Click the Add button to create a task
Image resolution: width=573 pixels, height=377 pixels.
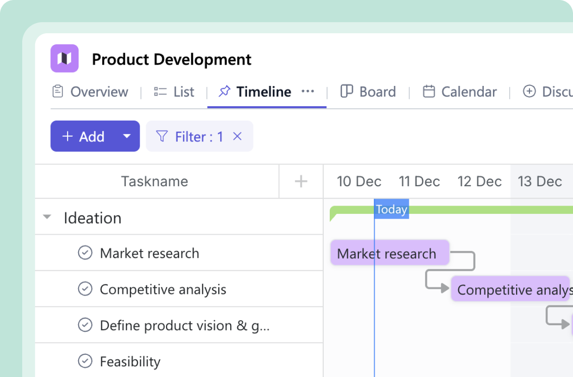[x=85, y=136]
